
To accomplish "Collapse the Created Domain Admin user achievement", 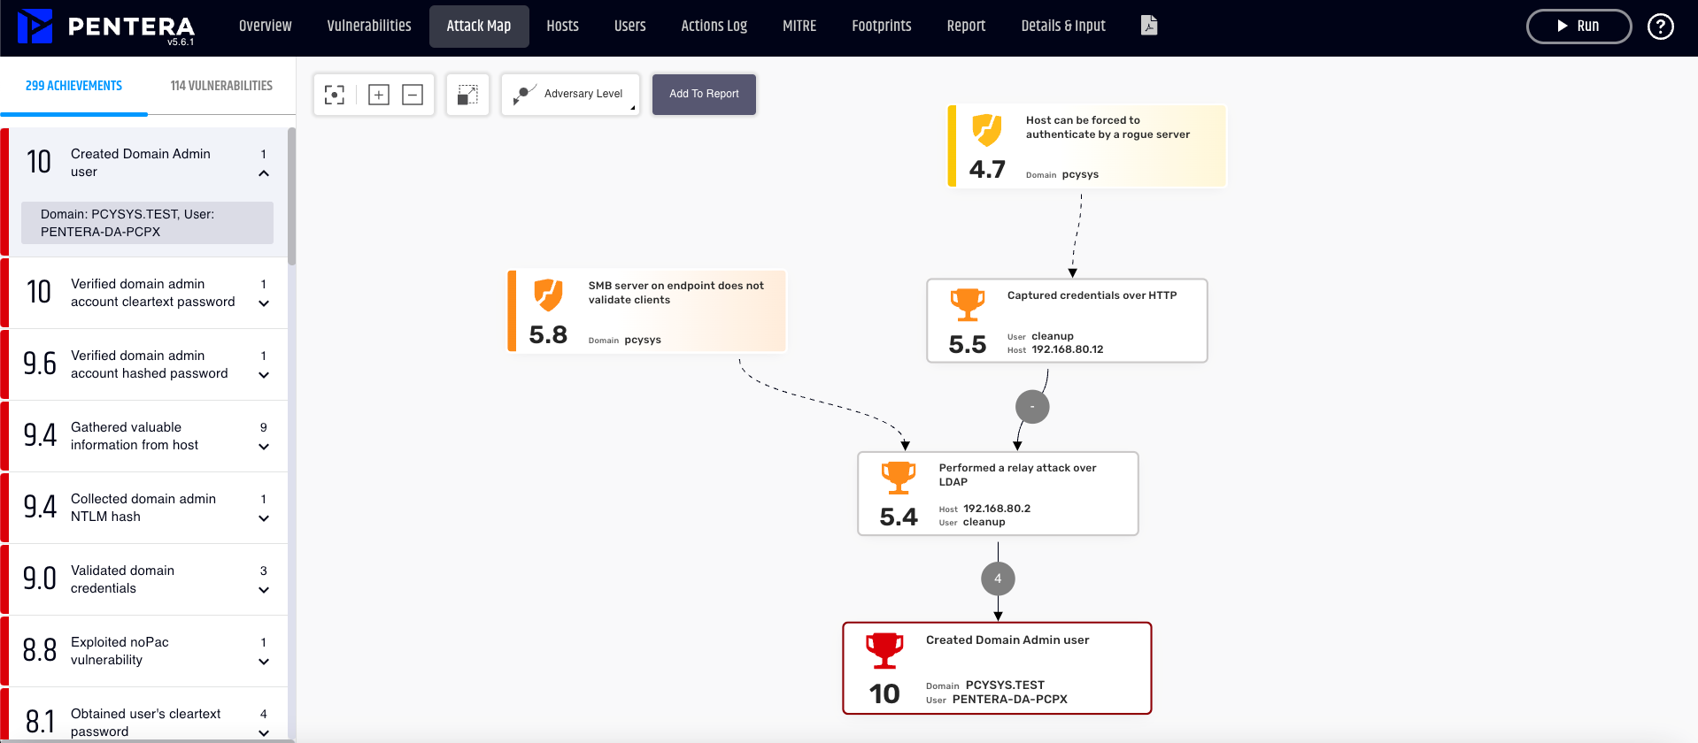I will pyautogui.click(x=264, y=173).
